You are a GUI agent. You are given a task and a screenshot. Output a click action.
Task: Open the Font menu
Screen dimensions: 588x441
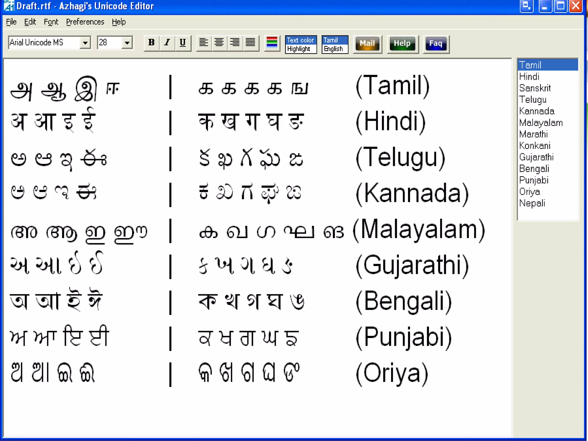[51, 22]
